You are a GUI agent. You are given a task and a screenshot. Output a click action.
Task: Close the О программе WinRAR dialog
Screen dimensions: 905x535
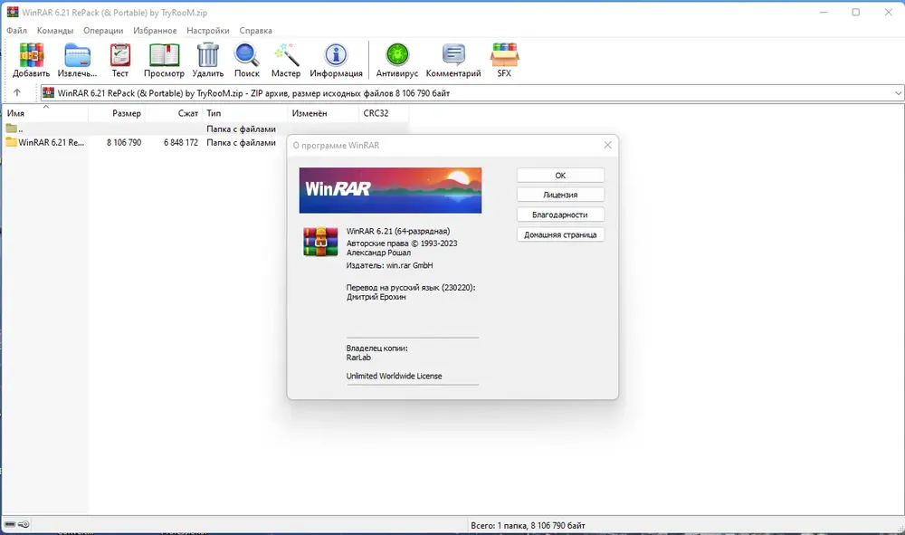(608, 145)
